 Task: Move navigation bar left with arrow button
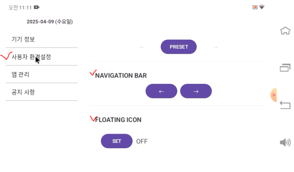(x=161, y=91)
